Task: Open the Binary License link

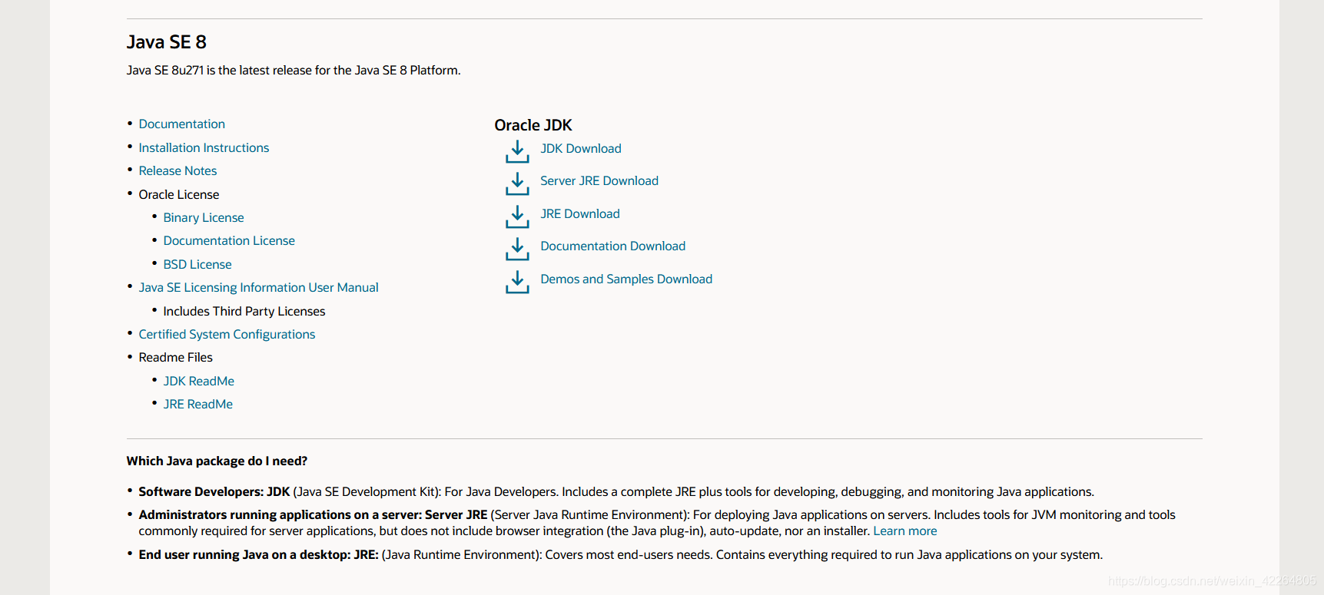Action: [204, 217]
